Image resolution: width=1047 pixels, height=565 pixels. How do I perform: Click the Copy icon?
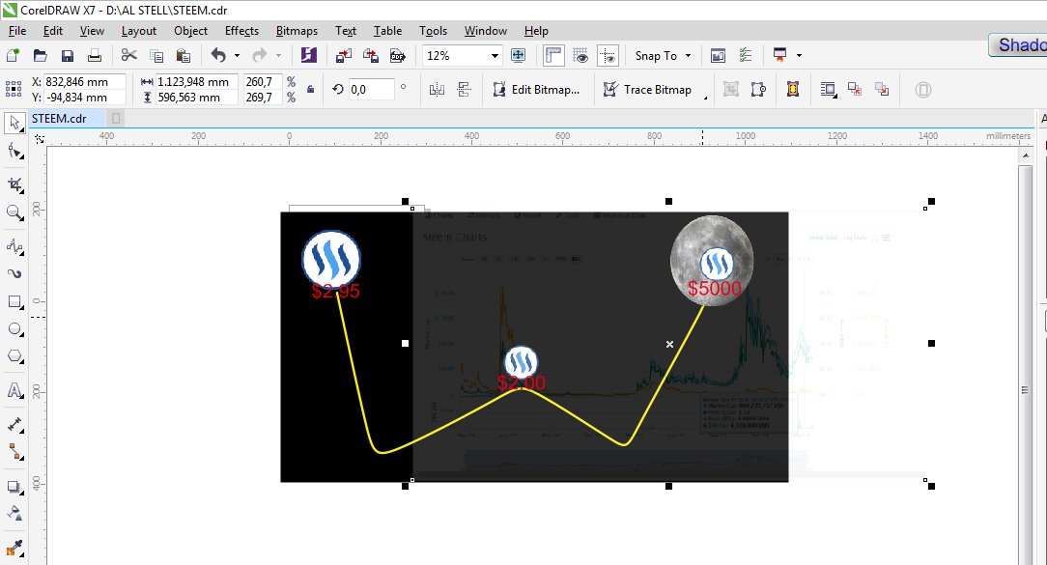click(156, 55)
